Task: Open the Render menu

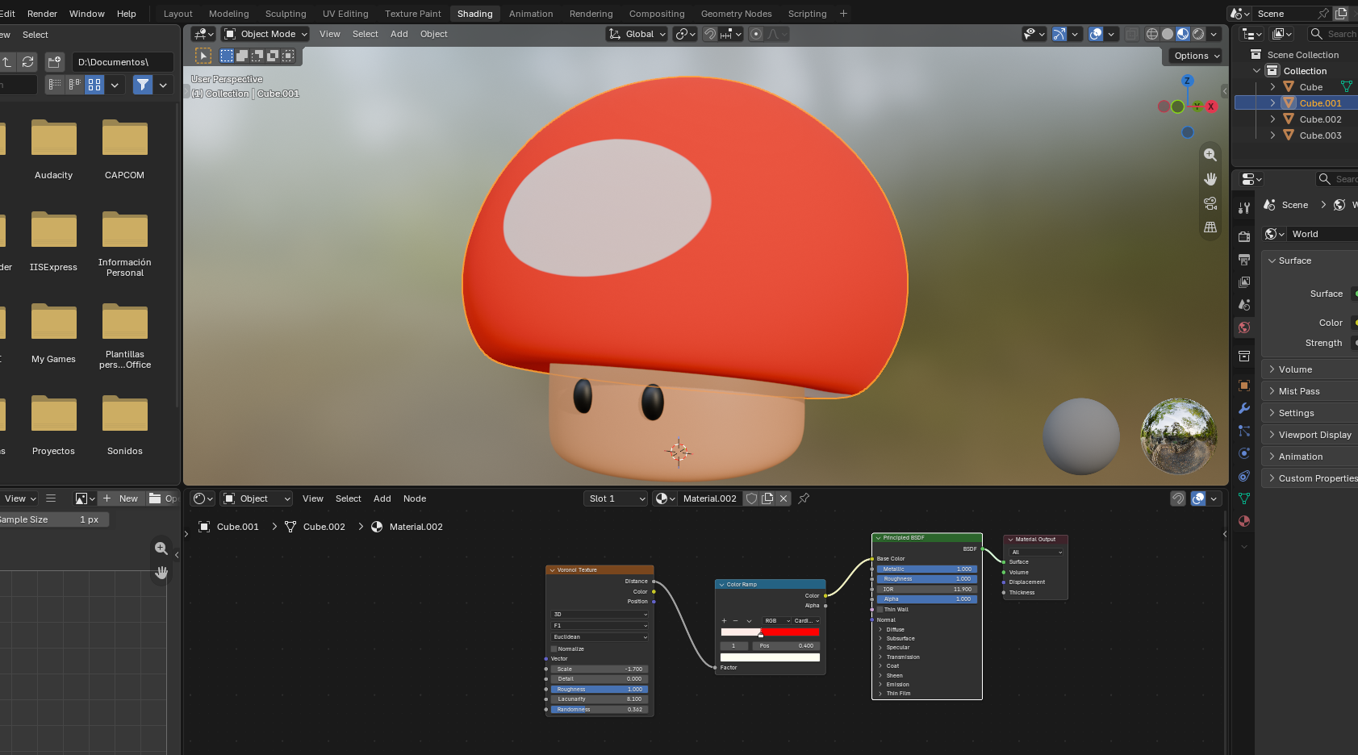Action: pos(42,14)
